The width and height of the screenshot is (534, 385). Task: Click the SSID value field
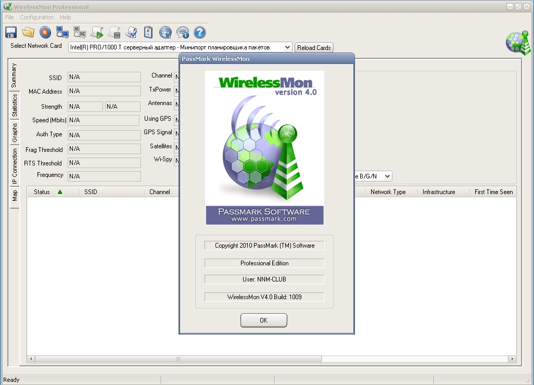pos(104,77)
